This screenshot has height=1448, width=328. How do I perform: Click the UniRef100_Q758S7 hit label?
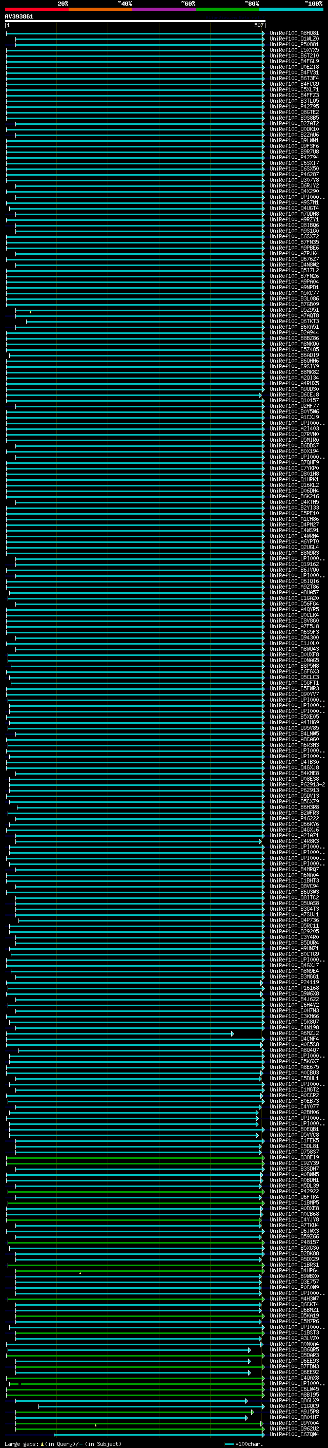[x=294, y=1152]
